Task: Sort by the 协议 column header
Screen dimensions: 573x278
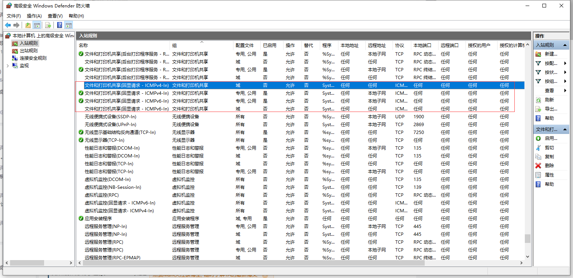Action: (402, 46)
